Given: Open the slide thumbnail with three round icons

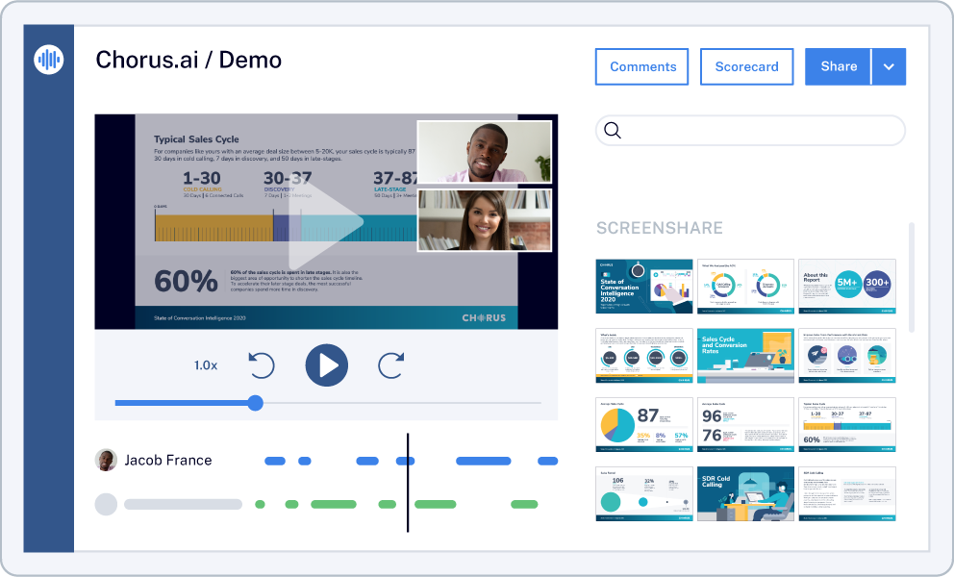Looking at the screenshot, I should pos(847,356).
